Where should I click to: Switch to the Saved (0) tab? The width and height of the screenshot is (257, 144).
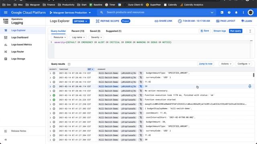[95, 31]
